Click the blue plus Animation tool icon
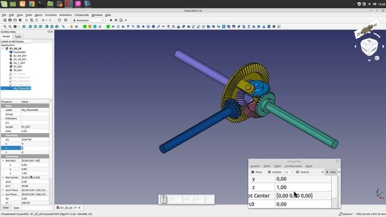Screen dimensions: 386x217 click(113, 27)
